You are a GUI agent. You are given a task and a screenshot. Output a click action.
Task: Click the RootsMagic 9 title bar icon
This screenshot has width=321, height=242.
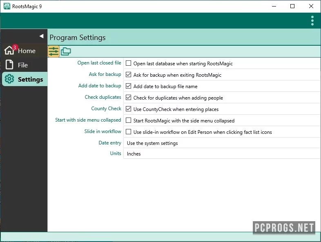pos(7,6)
